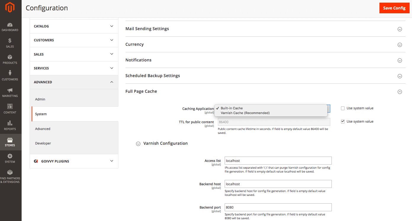Collapse the ADVANCED configuration section
Screen dimensions: 412x221
click(74, 82)
